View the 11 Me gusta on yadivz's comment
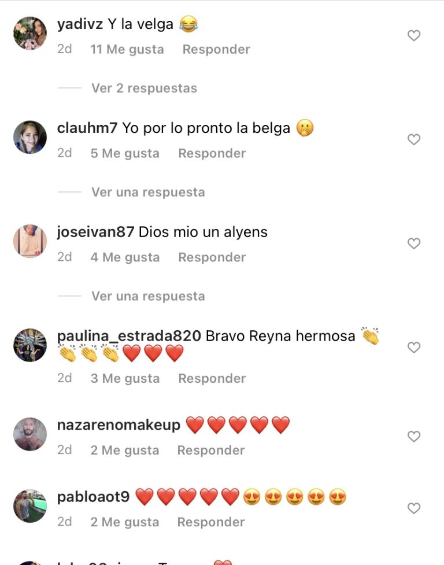The height and width of the screenshot is (565, 444). [x=127, y=49]
